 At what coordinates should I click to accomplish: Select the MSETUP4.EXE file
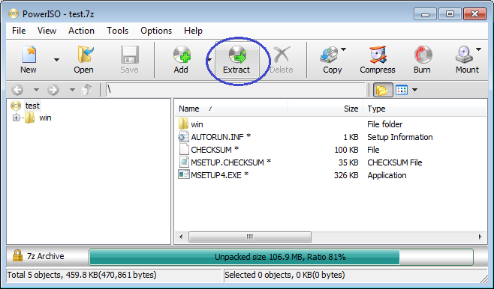point(219,175)
